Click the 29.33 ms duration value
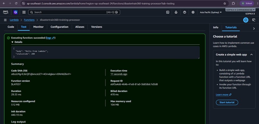The height and width of the screenshot is (124, 259). pos(16,95)
